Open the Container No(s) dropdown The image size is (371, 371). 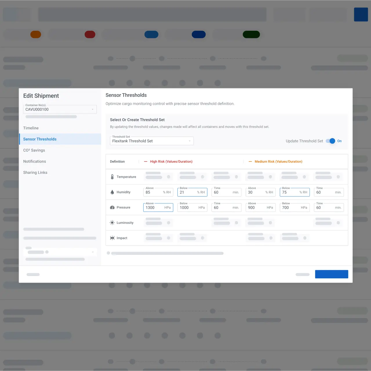[93, 109]
